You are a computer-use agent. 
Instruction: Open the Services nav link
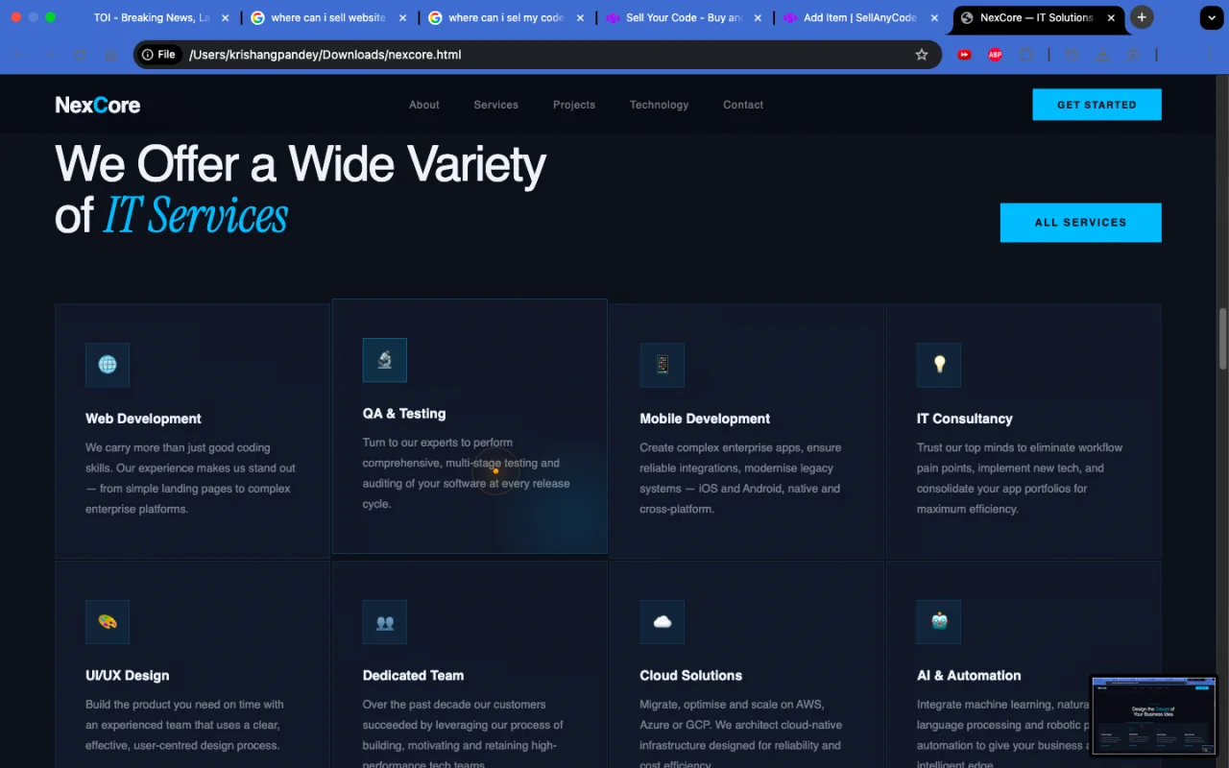click(x=496, y=105)
